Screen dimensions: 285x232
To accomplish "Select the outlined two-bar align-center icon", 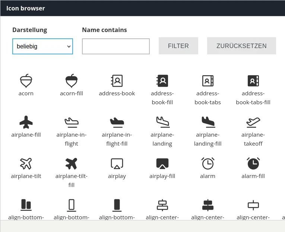I will 162,205.
